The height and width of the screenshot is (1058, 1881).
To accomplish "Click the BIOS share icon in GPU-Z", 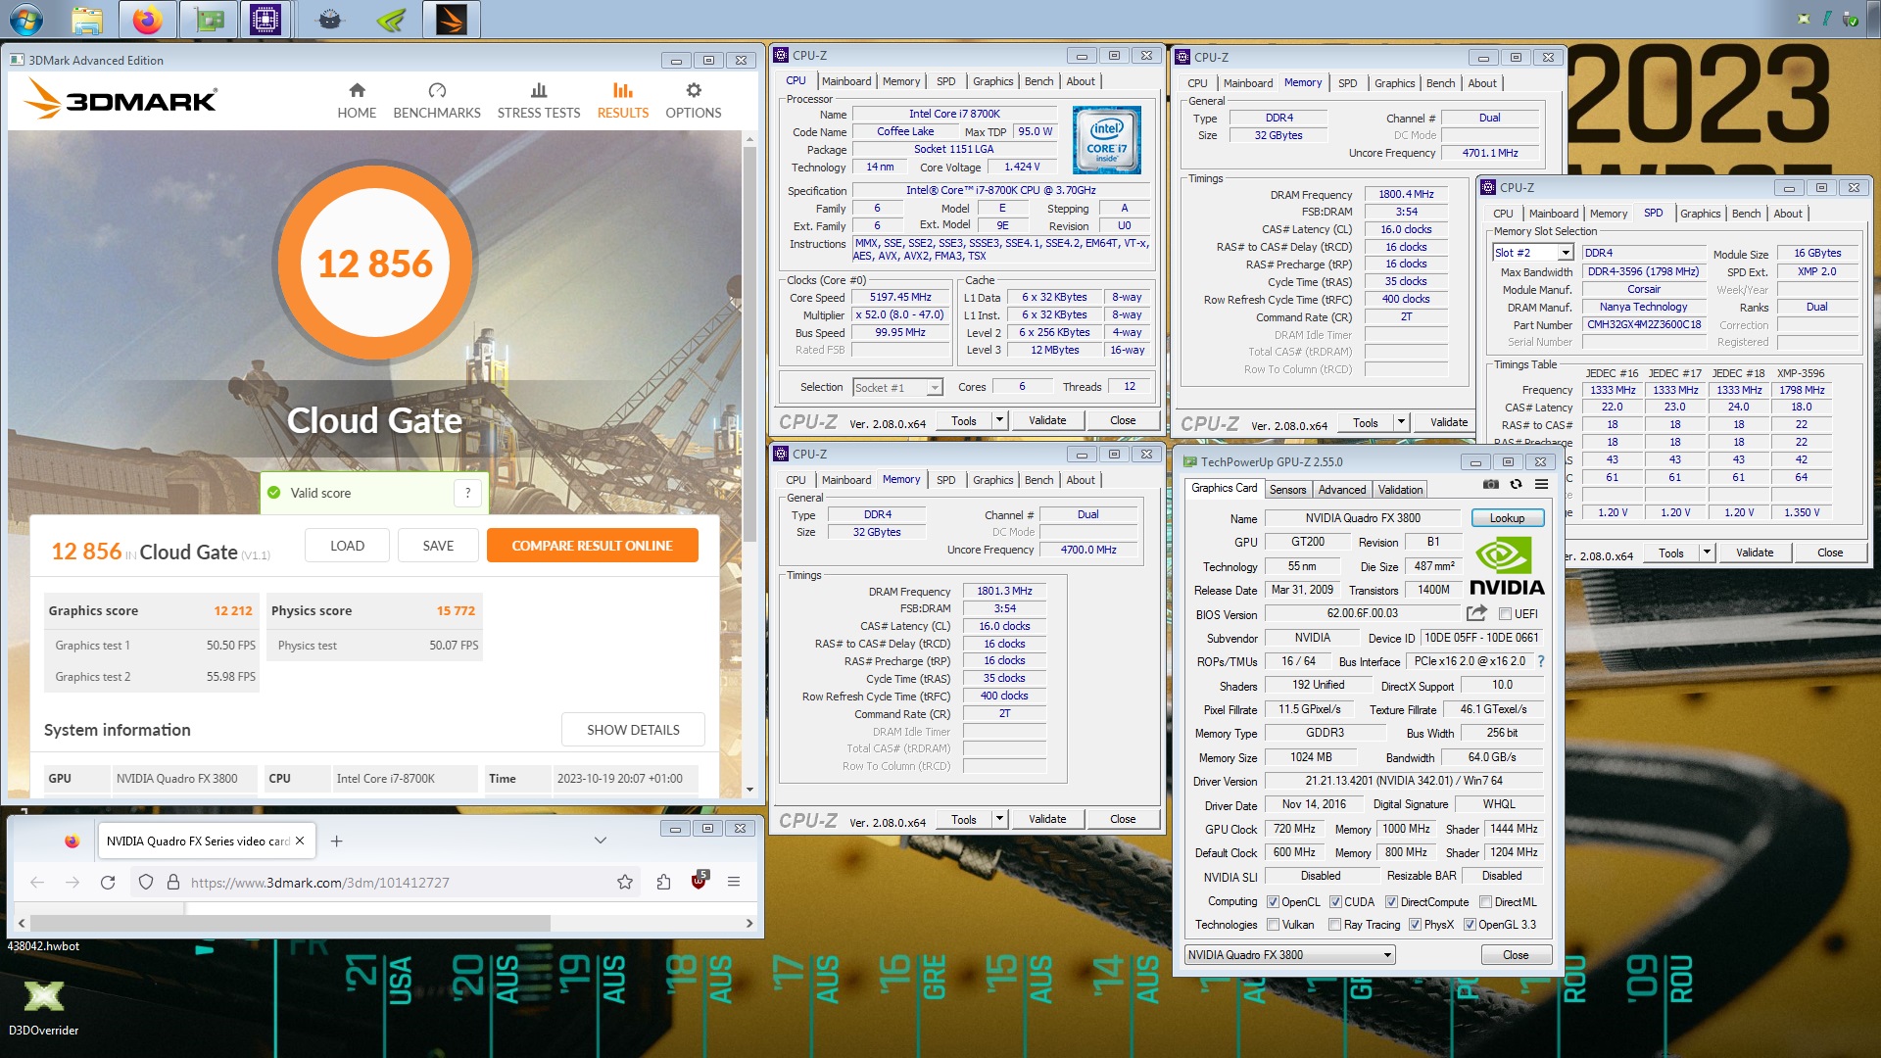I will [1476, 613].
